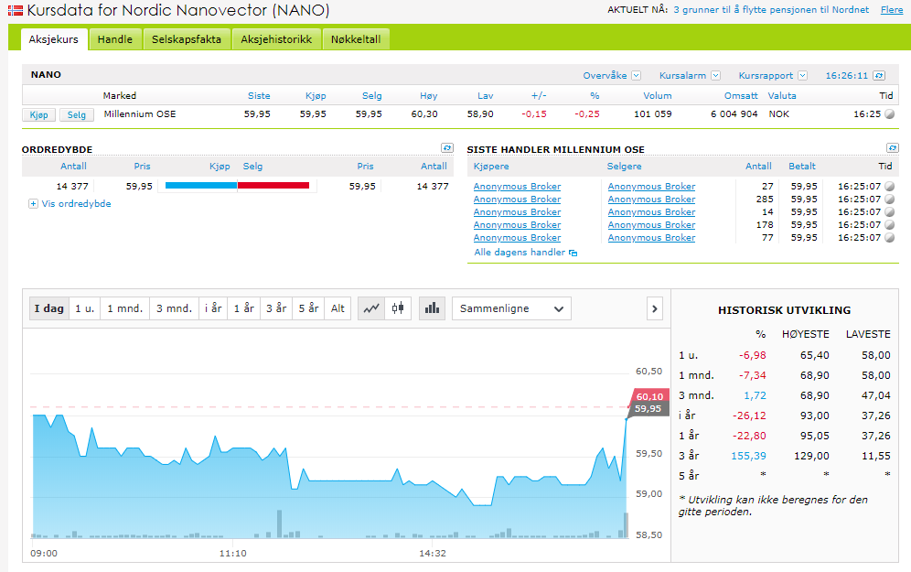The width and height of the screenshot is (911, 572).
Task: Click the Kjøpere column header
Action: (x=491, y=167)
